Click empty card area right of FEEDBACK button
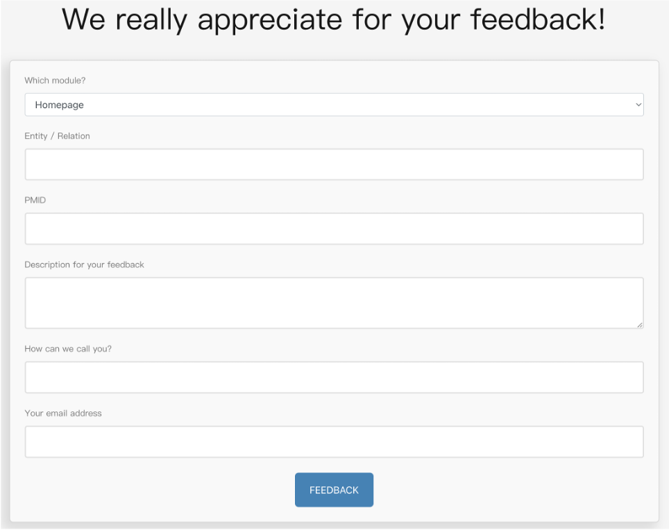The width and height of the screenshot is (669, 530). (514, 490)
